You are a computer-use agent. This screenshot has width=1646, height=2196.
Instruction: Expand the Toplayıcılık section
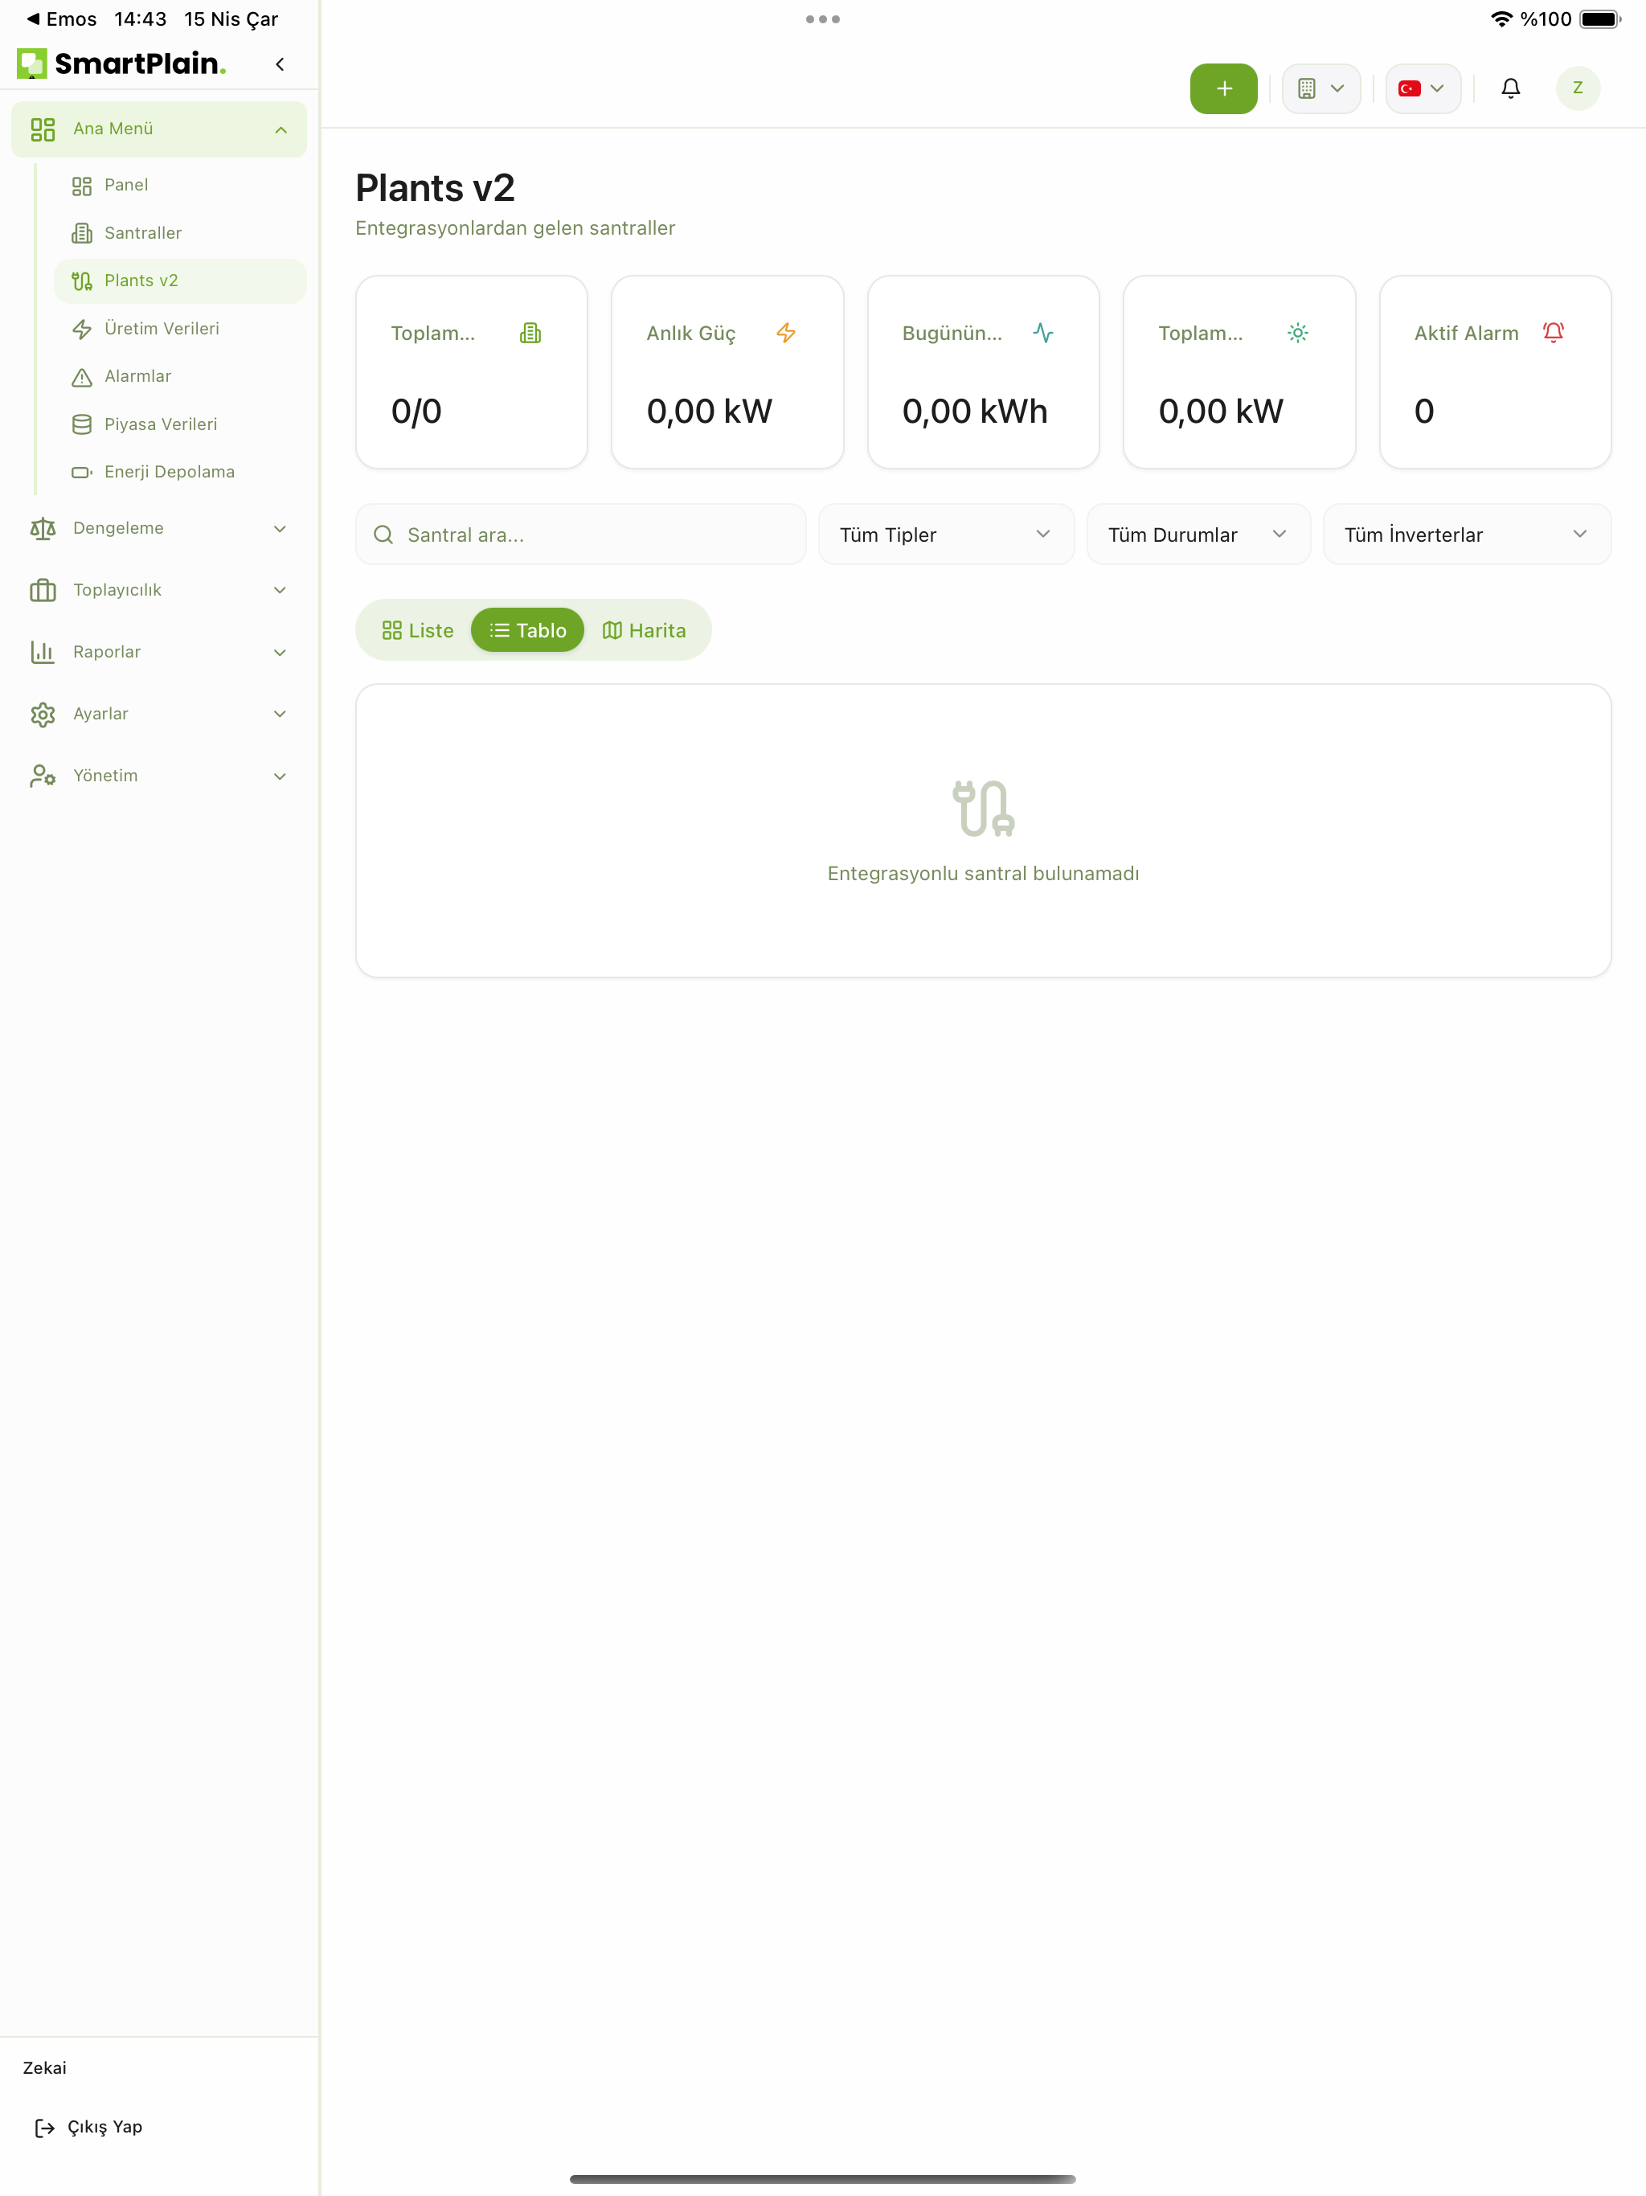(x=159, y=591)
